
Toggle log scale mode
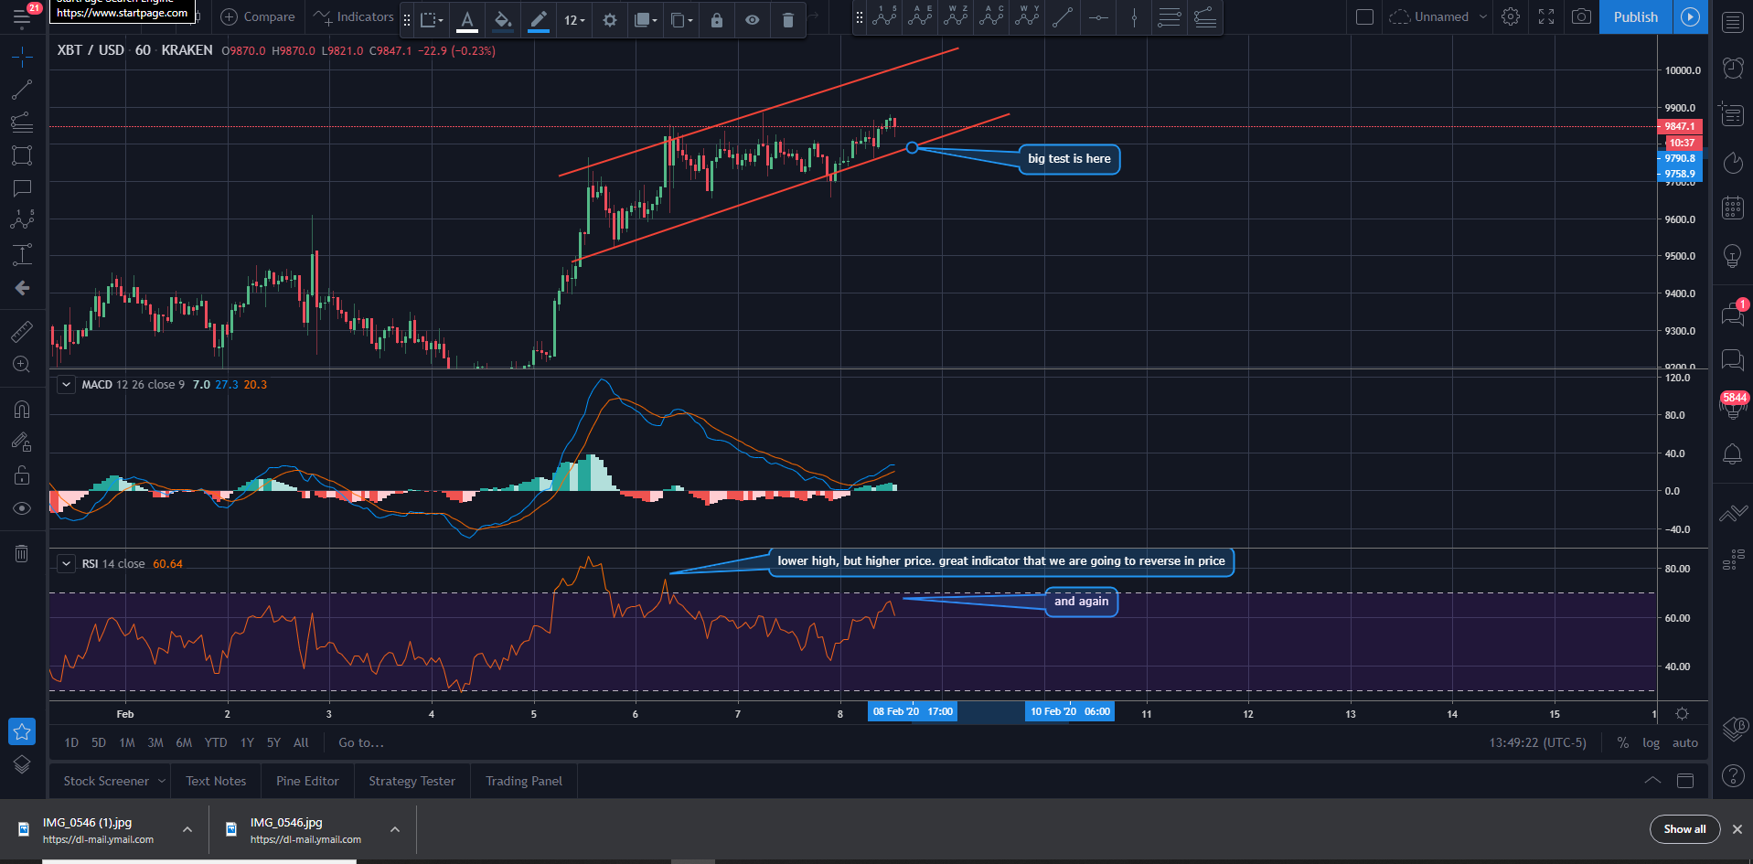[x=1651, y=742]
